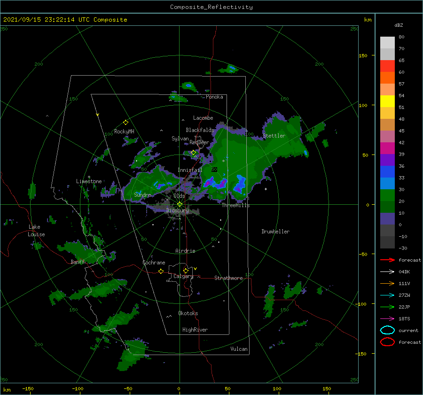Select the Lake Louise label
The width and height of the screenshot is (423, 395).
(36, 231)
